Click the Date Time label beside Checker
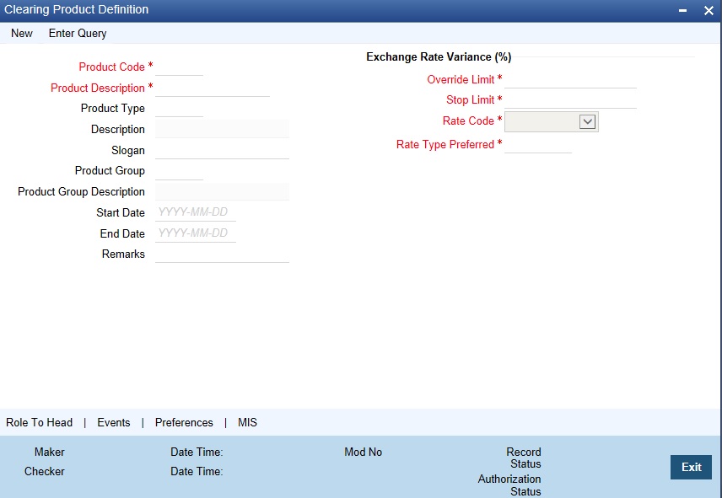The image size is (722, 498). 197,471
